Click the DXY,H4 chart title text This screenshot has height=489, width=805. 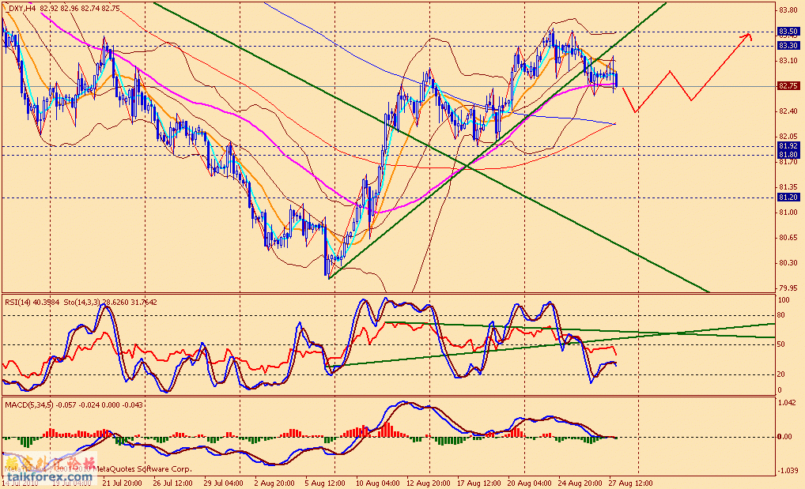(x=64, y=9)
